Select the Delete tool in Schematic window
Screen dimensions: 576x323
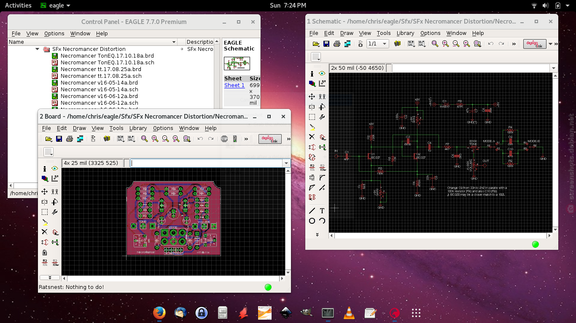click(312, 137)
